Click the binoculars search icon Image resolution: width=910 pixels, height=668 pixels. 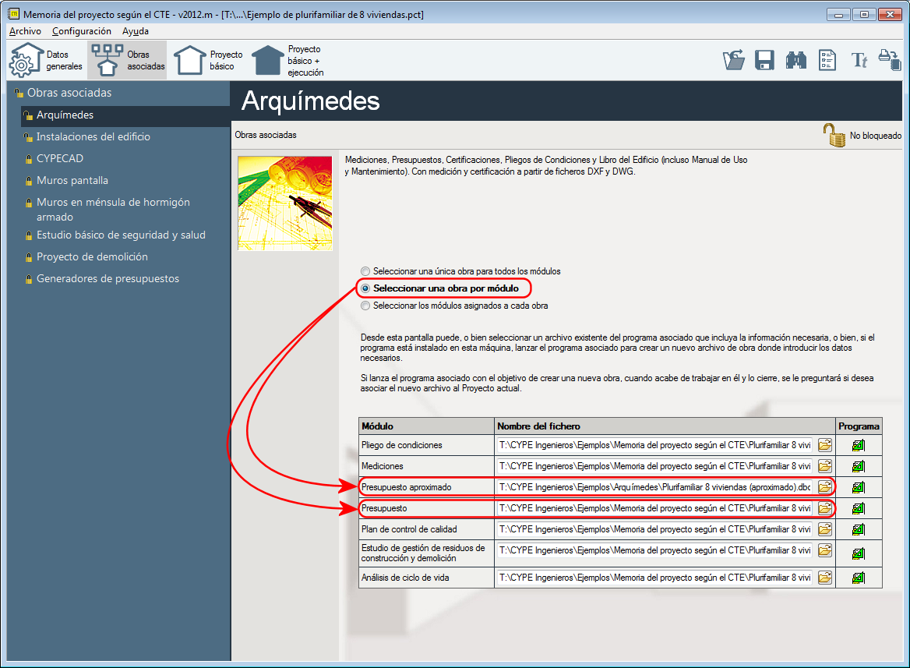point(795,61)
